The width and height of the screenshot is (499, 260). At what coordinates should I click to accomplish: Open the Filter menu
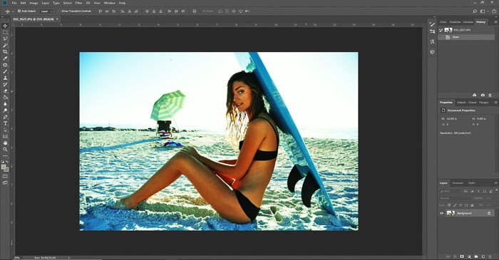[78, 3]
